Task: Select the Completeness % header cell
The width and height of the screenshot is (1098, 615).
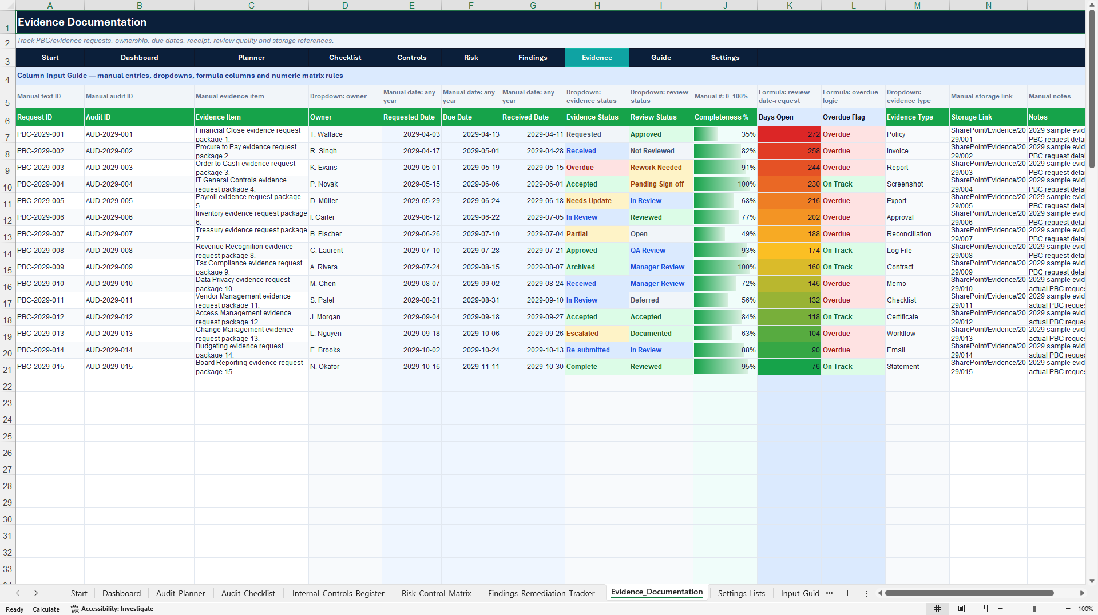Action: (725, 117)
